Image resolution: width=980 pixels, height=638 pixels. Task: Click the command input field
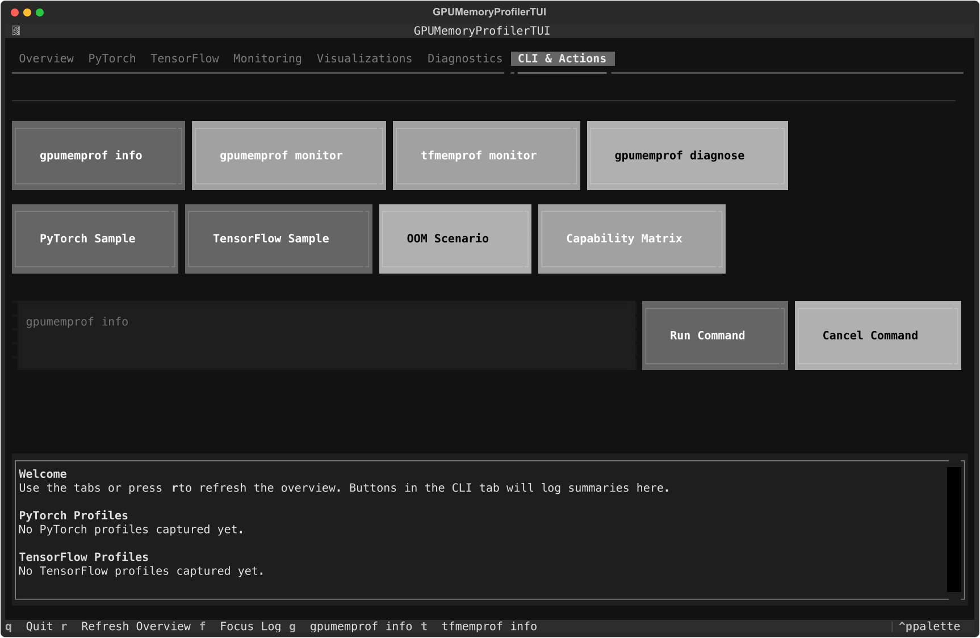click(x=326, y=335)
